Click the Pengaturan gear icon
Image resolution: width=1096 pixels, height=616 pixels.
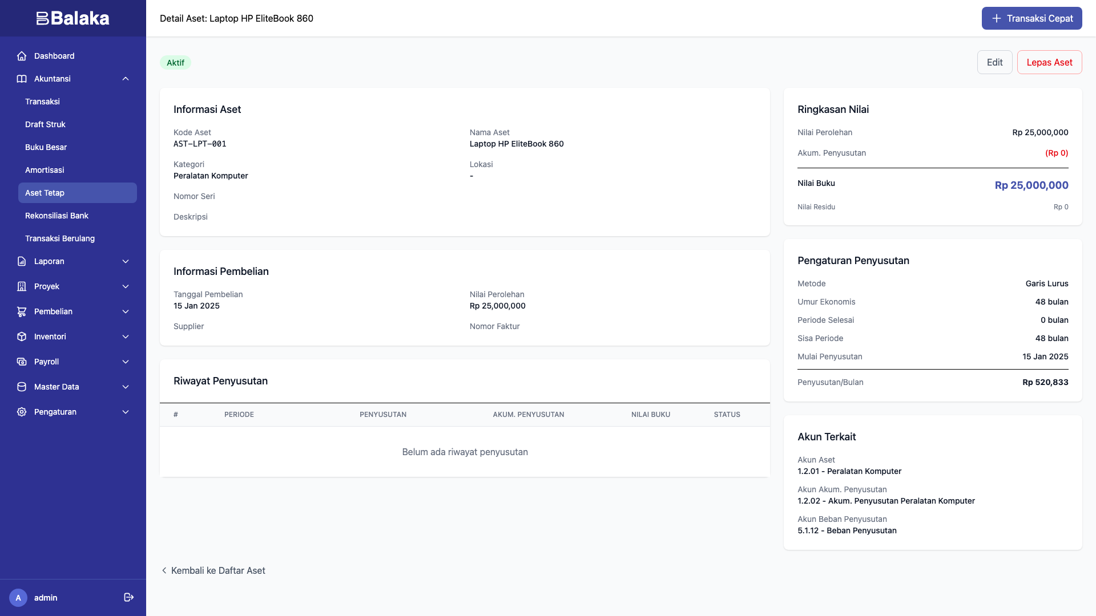[x=22, y=412]
